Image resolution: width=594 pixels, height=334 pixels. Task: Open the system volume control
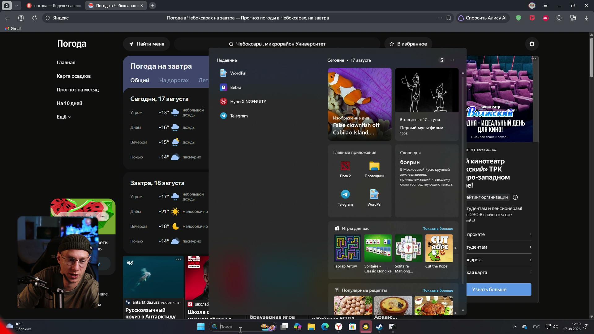[x=556, y=327]
